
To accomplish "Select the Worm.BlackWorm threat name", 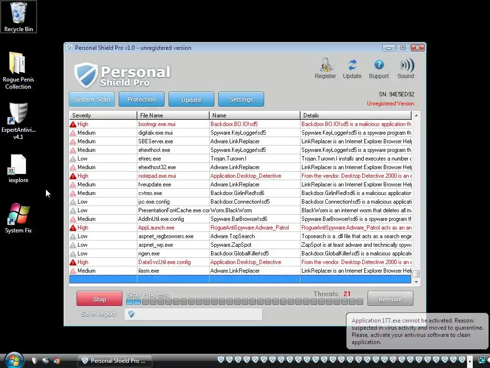I will click(x=231, y=210).
